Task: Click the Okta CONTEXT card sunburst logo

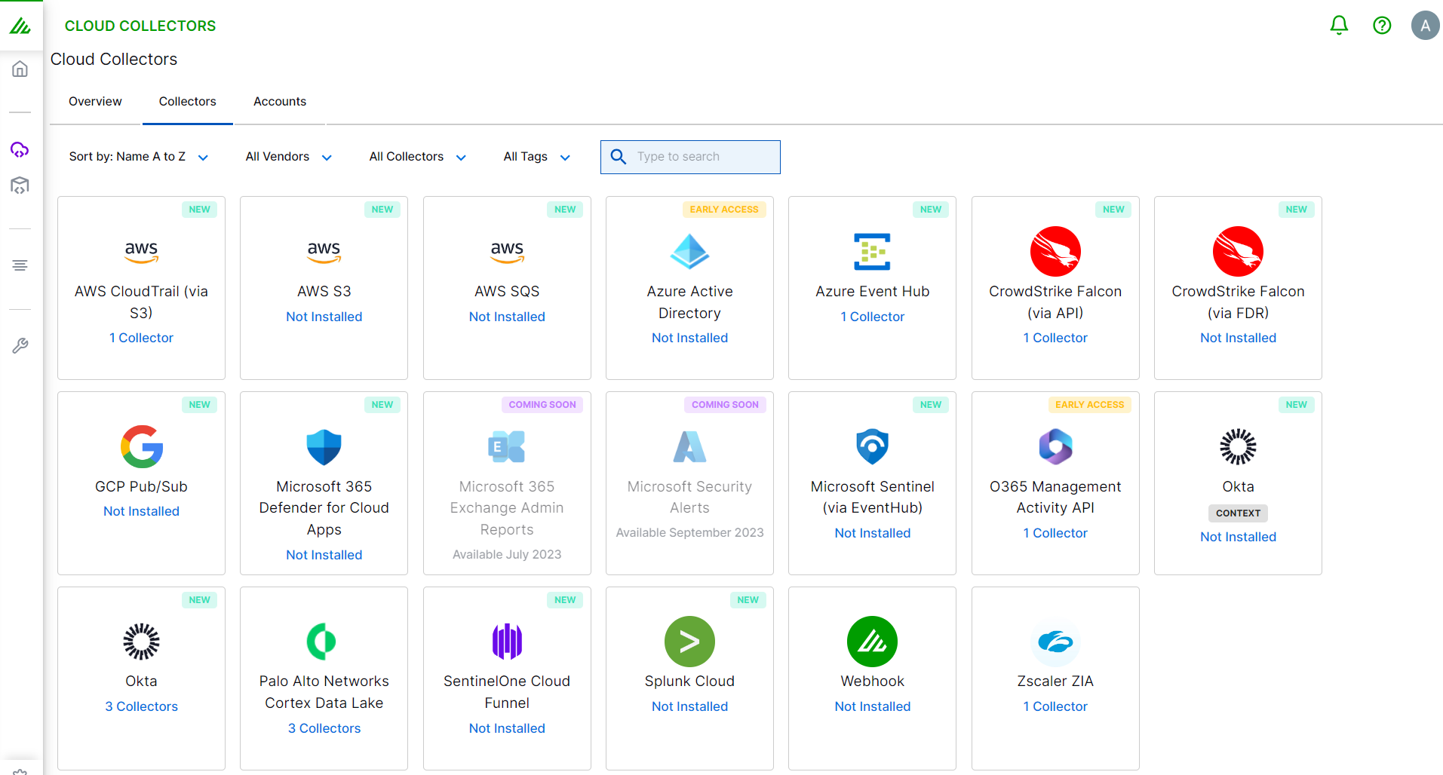Action: [x=1238, y=446]
